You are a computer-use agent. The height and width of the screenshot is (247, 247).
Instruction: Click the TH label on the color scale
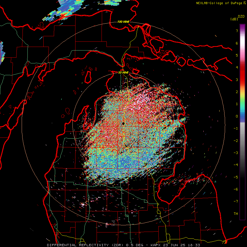point(236,214)
